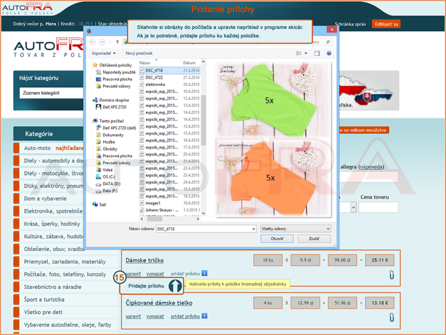Open the Videá folder

(108, 170)
